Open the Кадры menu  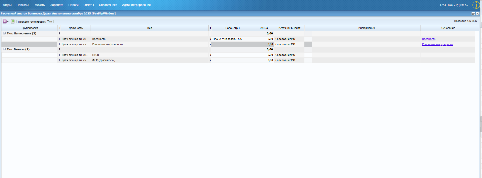click(7, 5)
